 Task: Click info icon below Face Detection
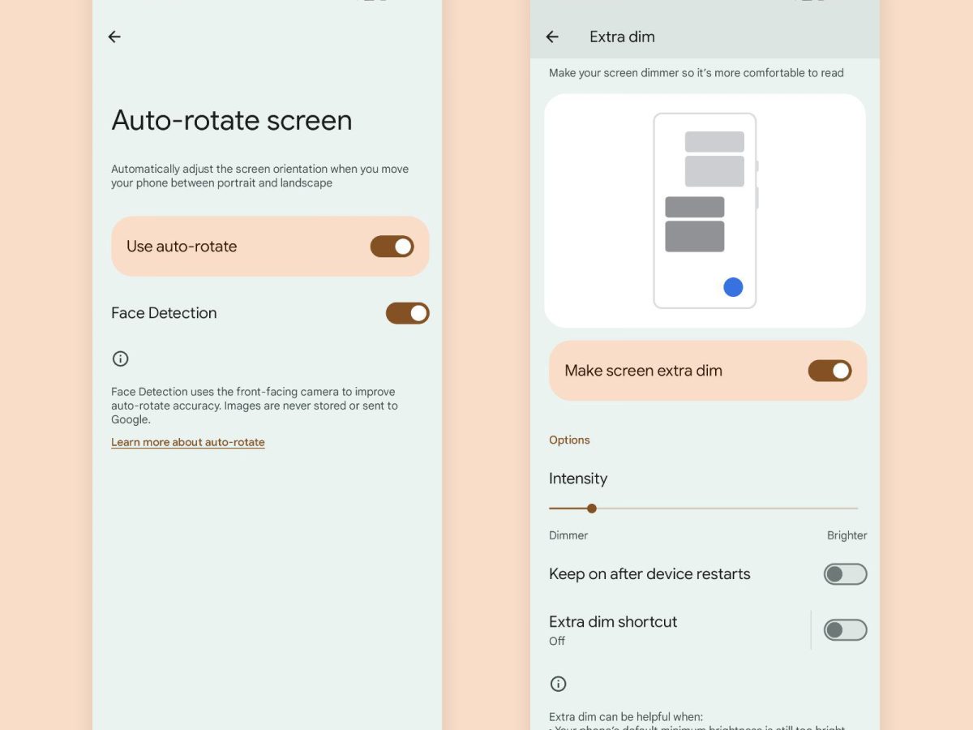click(121, 359)
